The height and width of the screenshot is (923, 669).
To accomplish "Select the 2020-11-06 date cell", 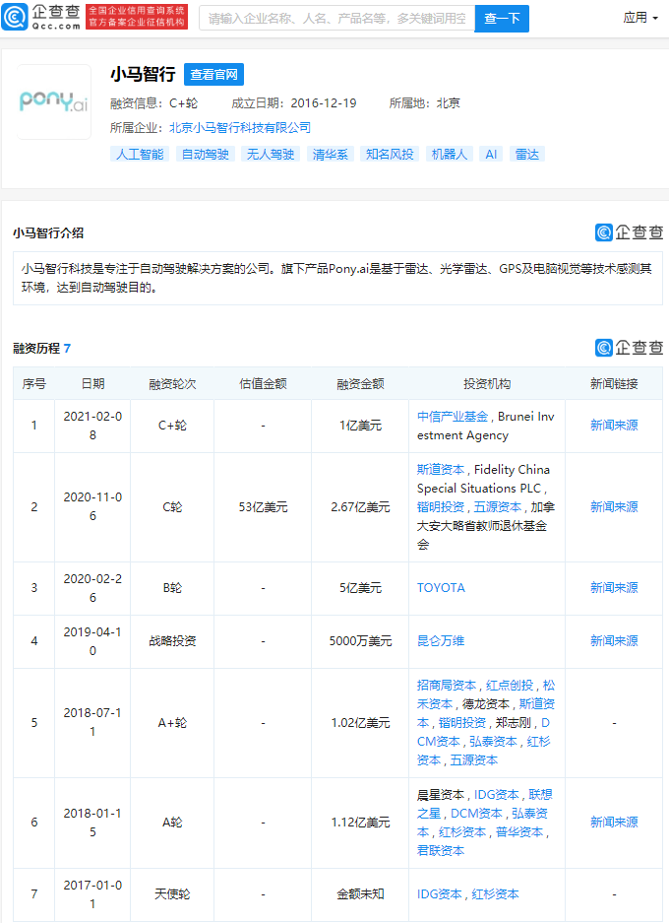I will pos(92,507).
